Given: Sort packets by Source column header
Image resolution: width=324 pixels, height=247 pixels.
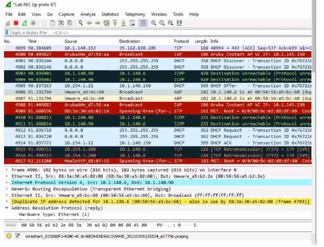Looking at the screenshot, I should [71, 41].
